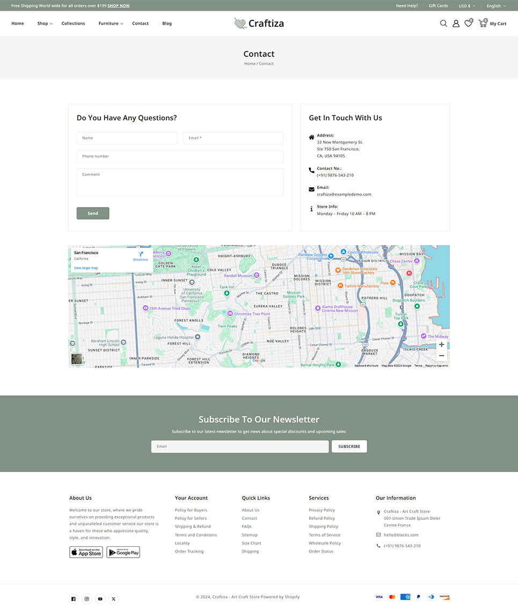Open the wishlist heart icon
Image resolution: width=518 pixels, height=607 pixels.
click(468, 24)
